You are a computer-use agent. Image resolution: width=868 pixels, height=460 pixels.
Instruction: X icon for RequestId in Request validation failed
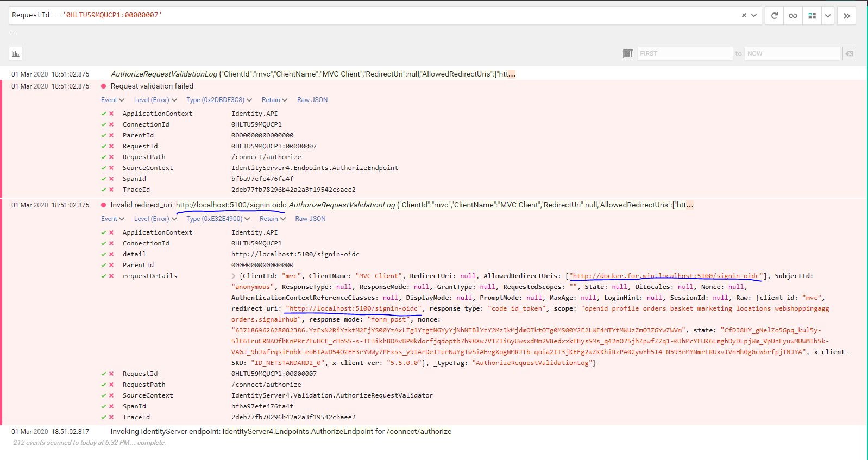111,146
